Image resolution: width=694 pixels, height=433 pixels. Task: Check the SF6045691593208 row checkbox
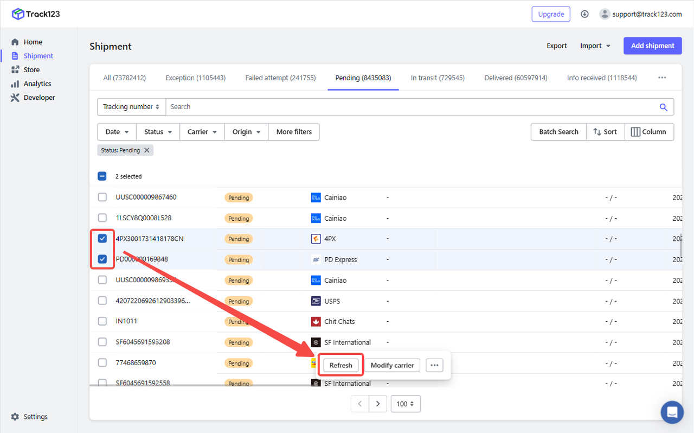102,342
